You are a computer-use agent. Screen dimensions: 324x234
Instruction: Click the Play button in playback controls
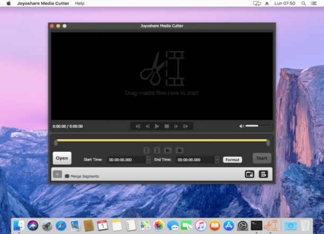tap(157, 127)
